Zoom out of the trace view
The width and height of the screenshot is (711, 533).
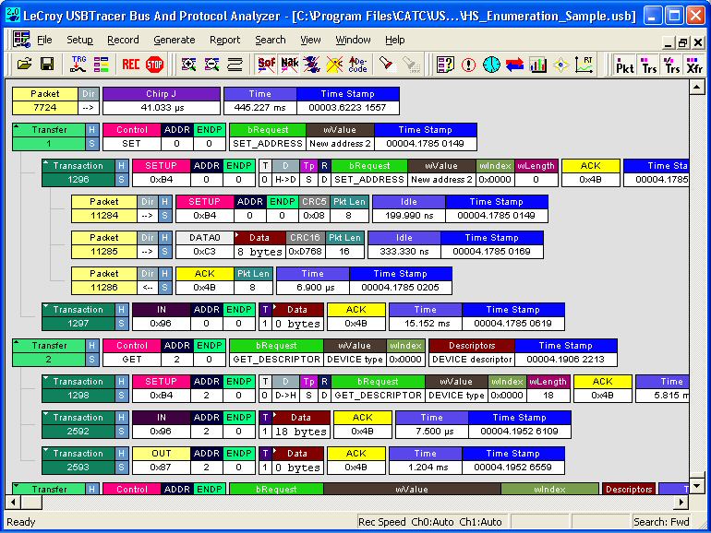coord(211,65)
